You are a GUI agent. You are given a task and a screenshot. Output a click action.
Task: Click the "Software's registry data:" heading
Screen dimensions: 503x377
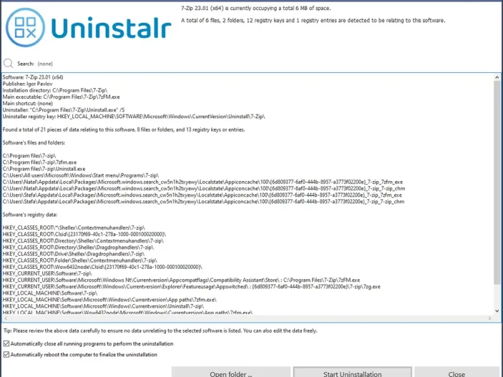pyautogui.click(x=30, y=215)
